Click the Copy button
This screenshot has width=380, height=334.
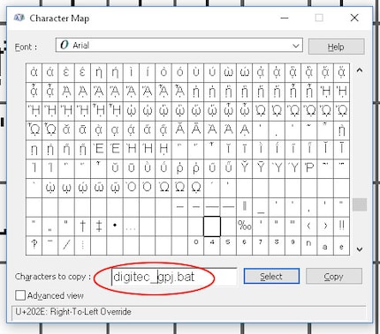pos(334,276)
